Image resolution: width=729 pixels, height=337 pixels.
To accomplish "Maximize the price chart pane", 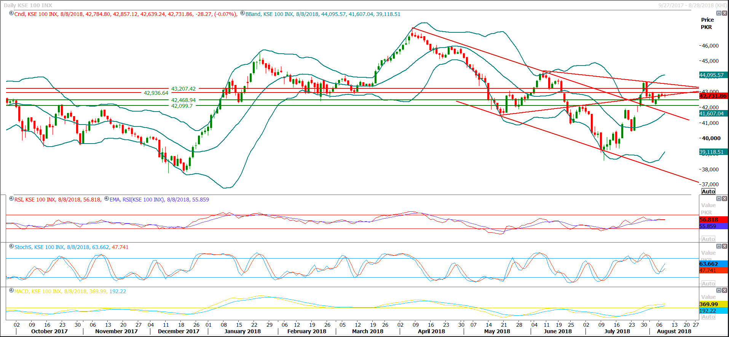I will click(x=719, y=13).
